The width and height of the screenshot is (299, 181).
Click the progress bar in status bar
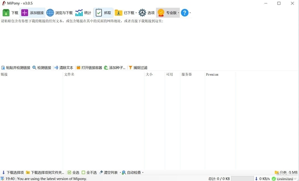tap(242, 179)
